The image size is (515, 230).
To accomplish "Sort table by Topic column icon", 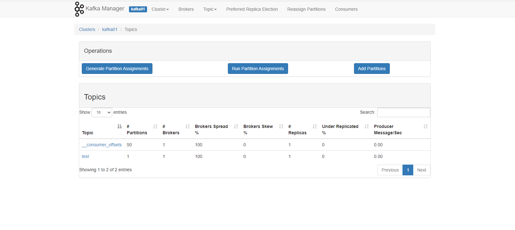I will pos(119,126).
